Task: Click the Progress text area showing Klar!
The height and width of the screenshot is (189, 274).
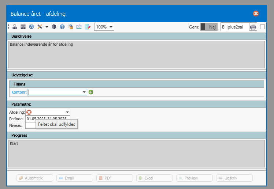Action: pyautogui.click(x=137, y=154)
